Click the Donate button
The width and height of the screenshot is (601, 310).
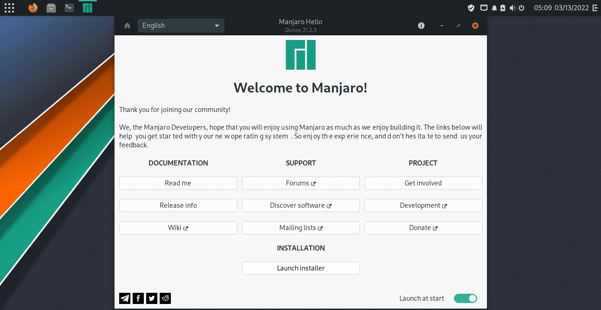(423, 228)
